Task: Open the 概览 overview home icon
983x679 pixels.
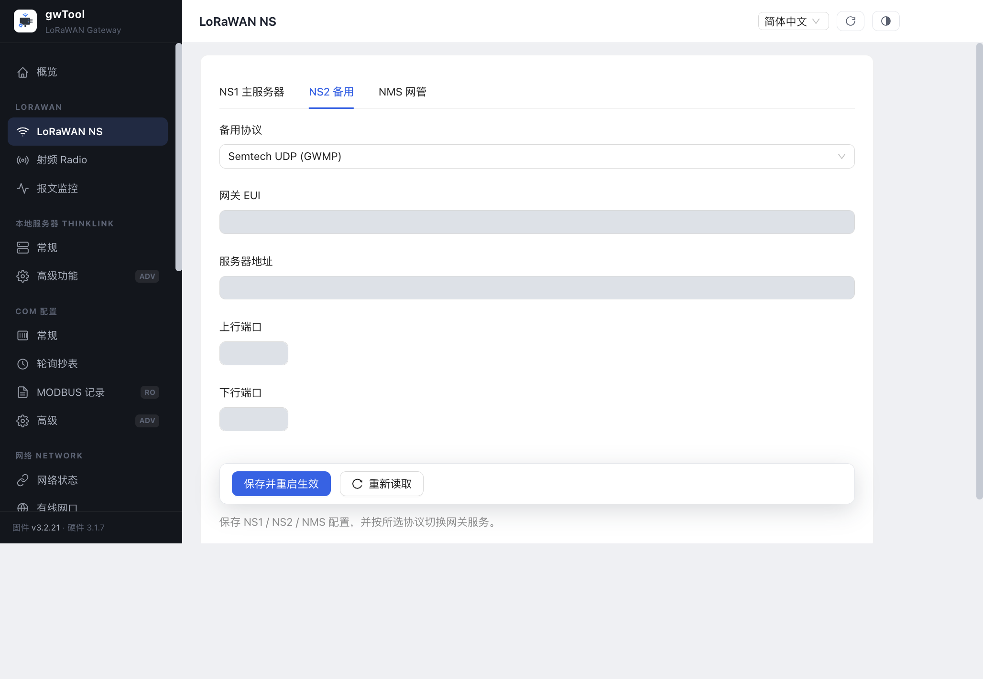Action: click(x=22, y=72)
